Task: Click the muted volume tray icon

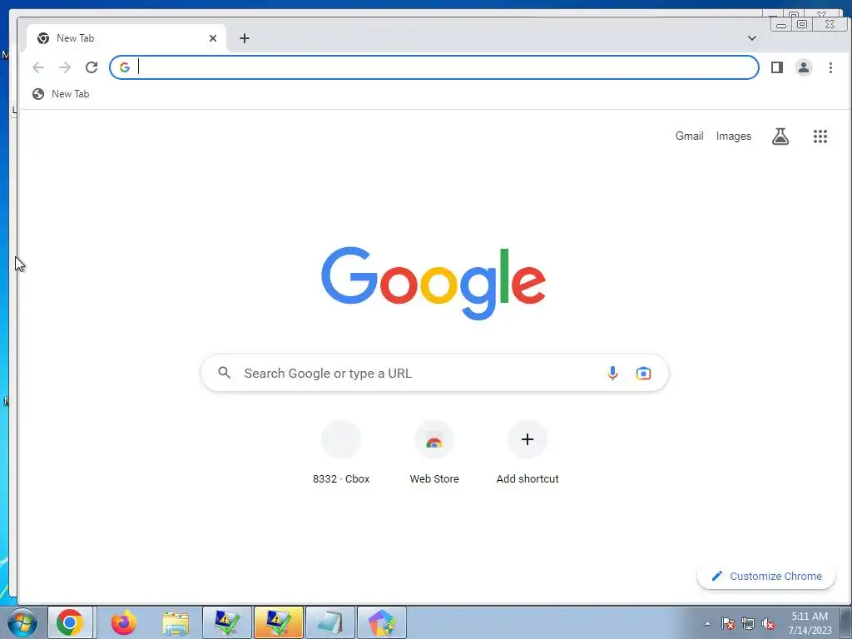Action: 768,623
